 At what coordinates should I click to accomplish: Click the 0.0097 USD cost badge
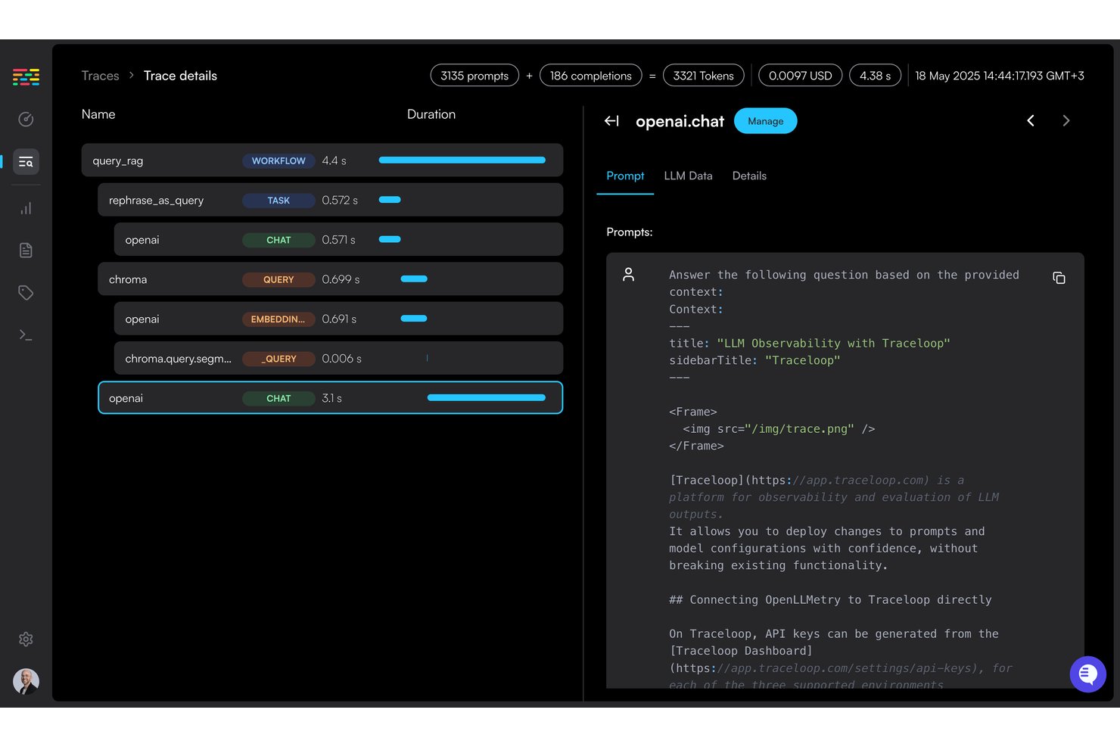[800, 76]
